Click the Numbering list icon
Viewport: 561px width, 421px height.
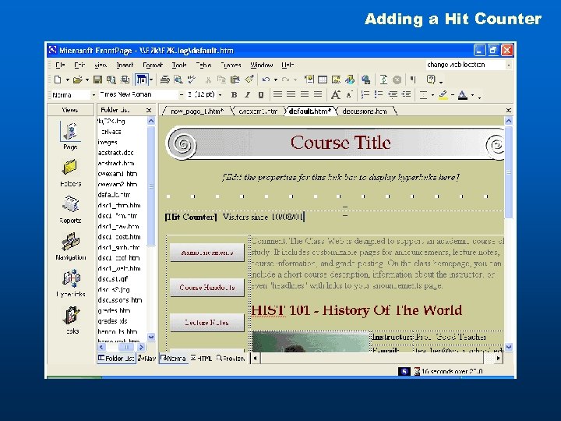coord(365,95)
